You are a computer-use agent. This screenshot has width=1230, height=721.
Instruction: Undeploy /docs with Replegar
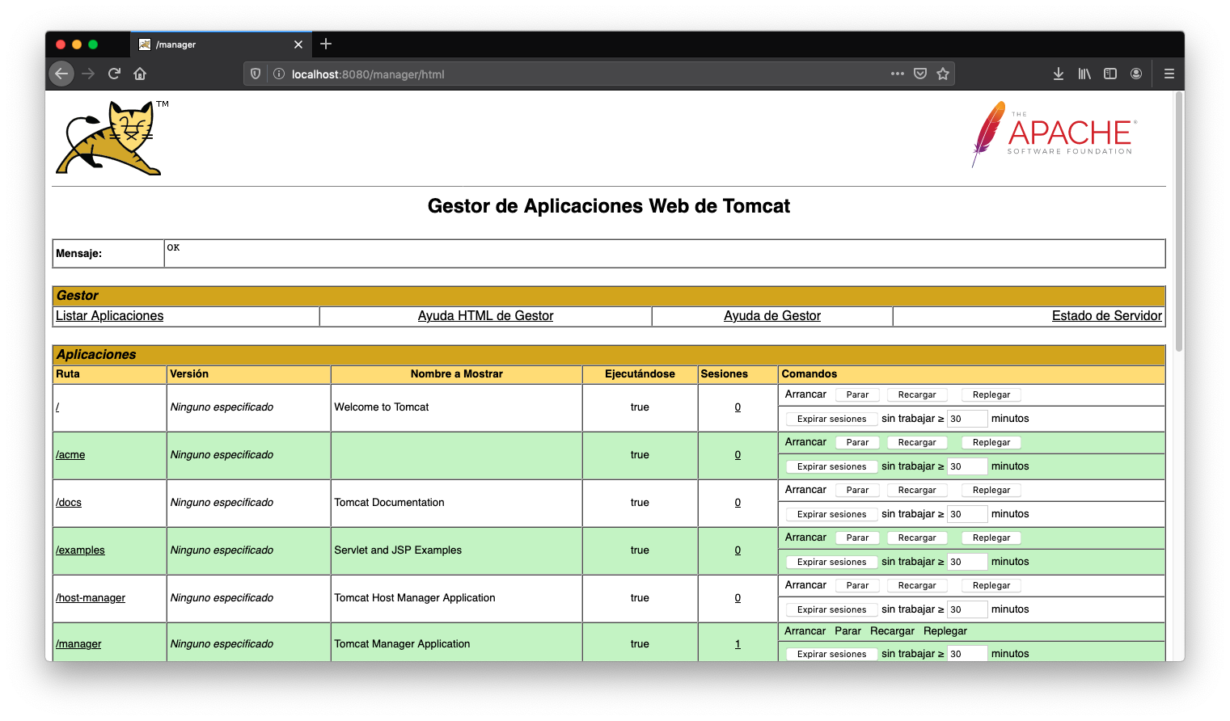[x=991, y=491]
